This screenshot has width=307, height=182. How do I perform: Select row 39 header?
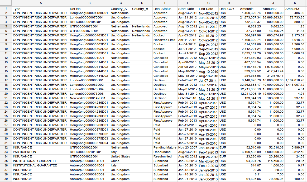[6, 179]
